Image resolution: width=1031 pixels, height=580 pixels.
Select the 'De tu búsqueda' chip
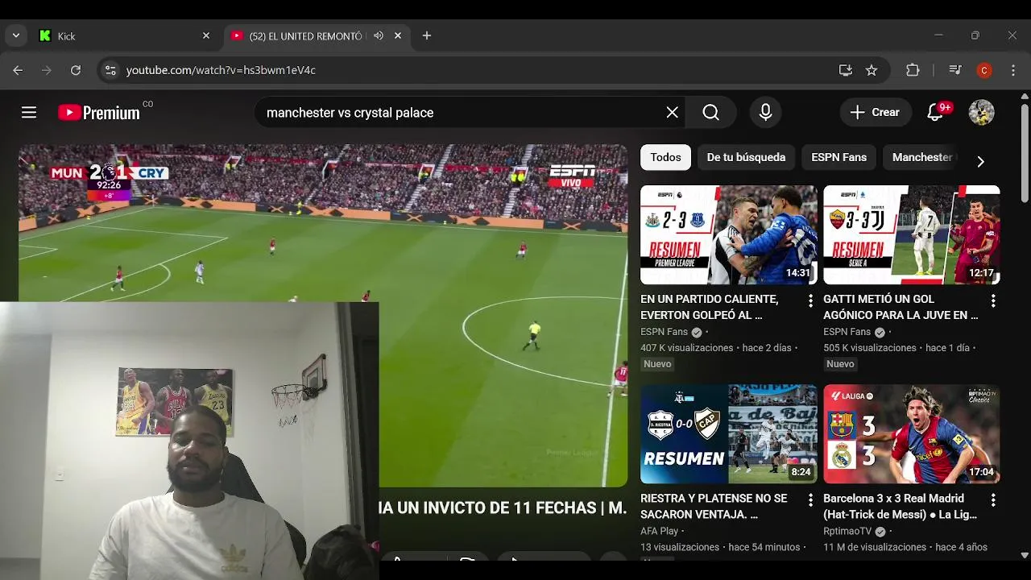pyautogui.click(x=746, y=157)
